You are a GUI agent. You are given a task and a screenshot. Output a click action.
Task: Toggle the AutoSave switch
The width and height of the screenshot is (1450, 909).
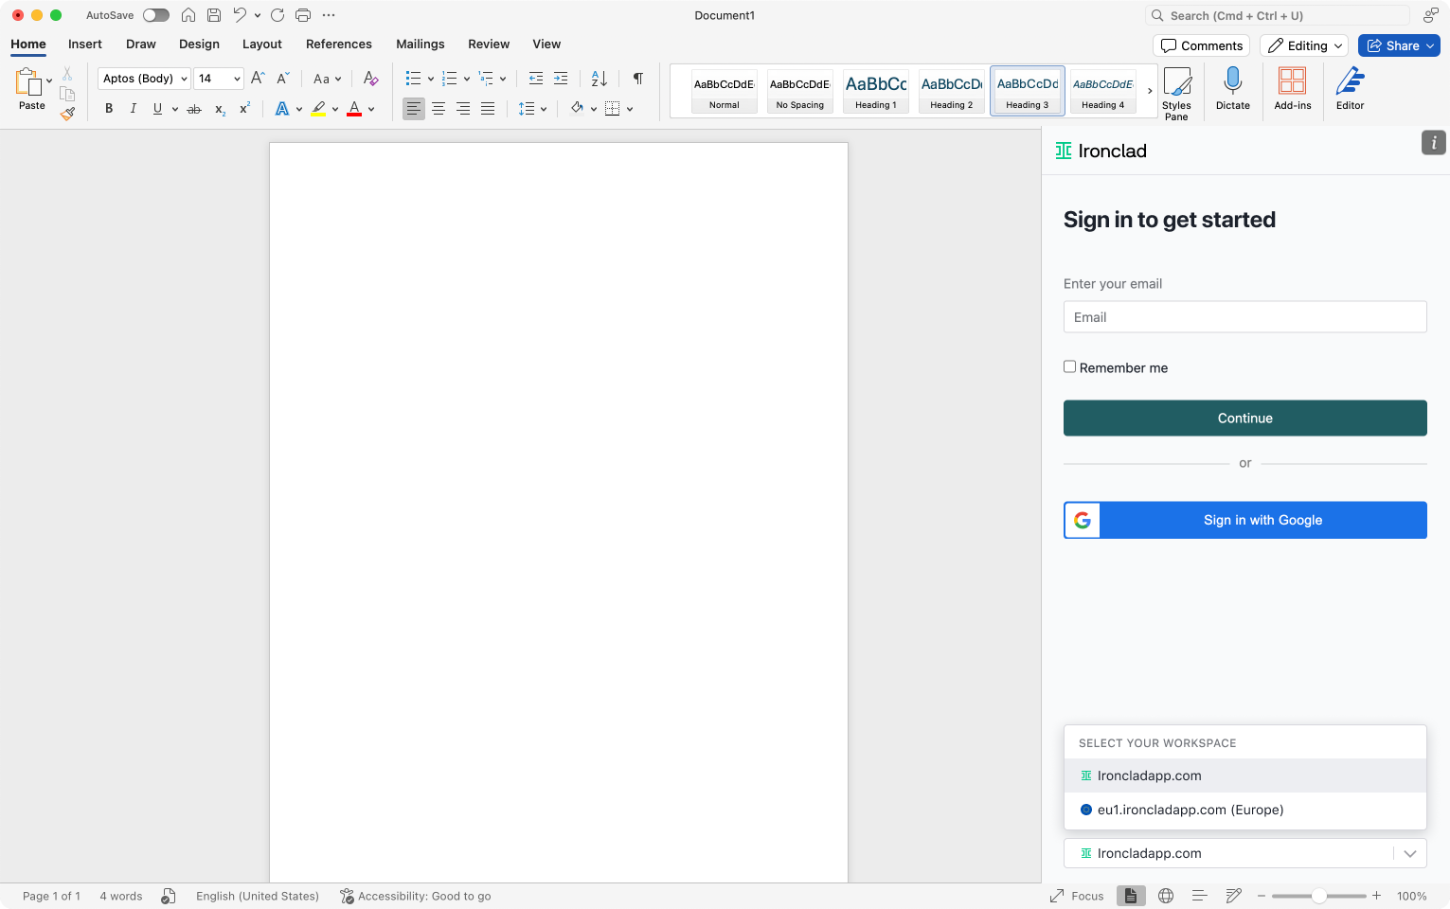point(156,15)
